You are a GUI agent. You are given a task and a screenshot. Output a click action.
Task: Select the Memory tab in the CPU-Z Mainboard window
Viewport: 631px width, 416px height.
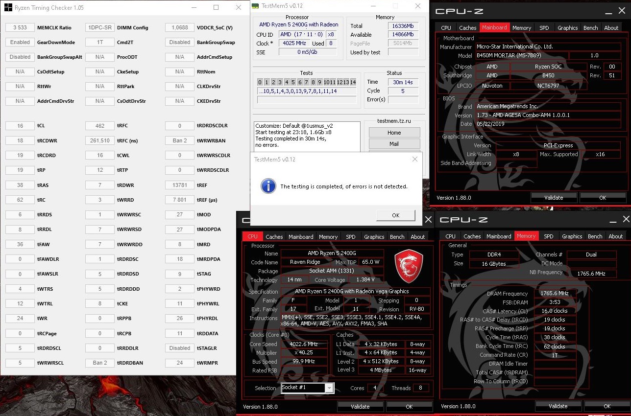(522, 28)
